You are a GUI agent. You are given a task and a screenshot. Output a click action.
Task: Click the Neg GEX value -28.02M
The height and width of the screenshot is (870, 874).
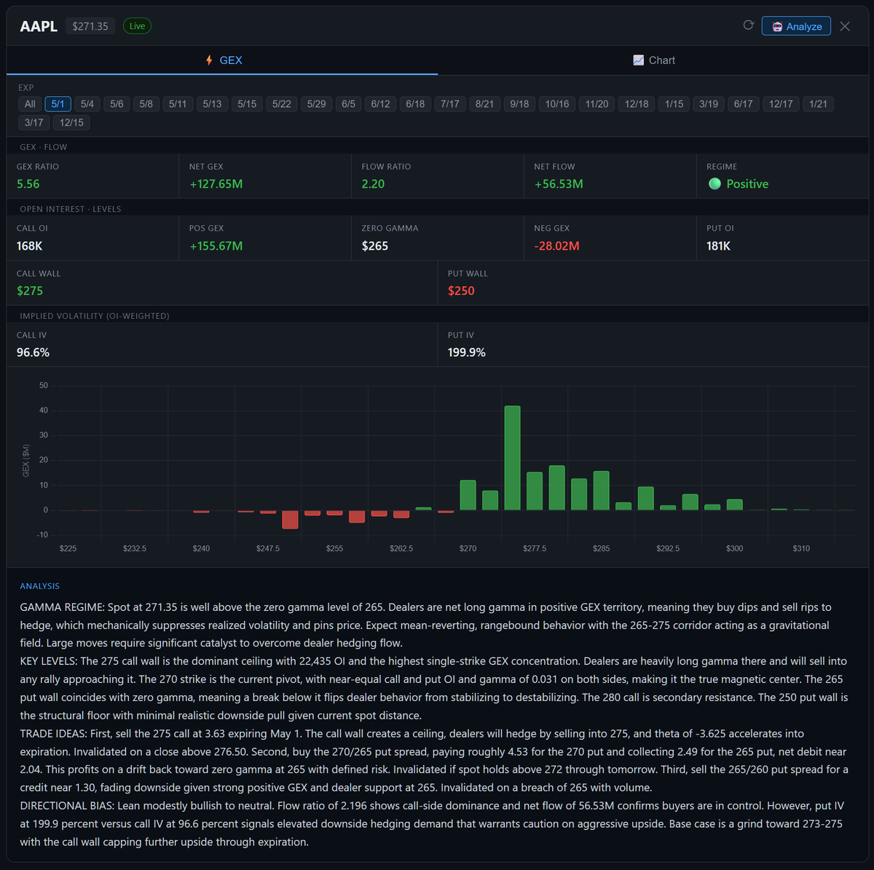coord(556,246)
